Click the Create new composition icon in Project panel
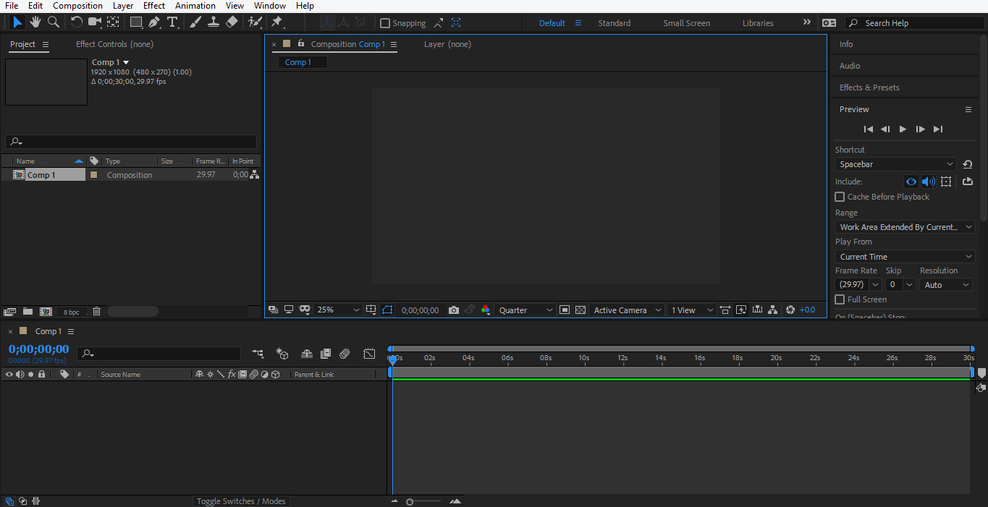Screen dimensions: 988x507 [x=46, y=312]
